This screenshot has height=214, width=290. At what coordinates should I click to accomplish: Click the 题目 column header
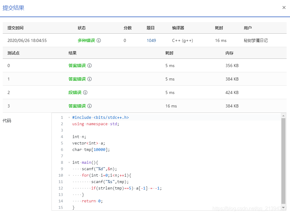[151, 28]
